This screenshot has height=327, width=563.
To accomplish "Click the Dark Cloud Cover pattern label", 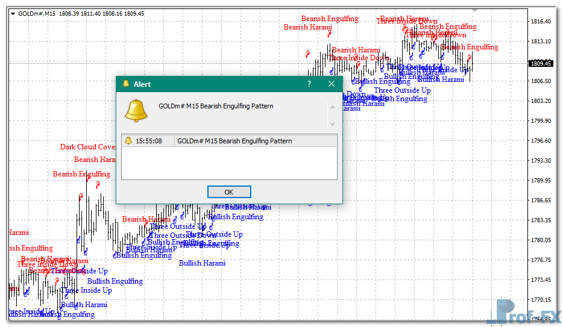I will click(x=87, y=147).
